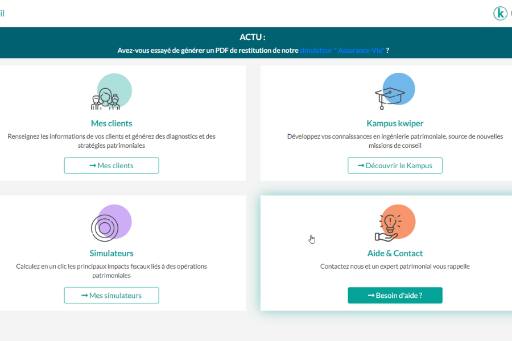Click the Simulateurs card heading
The image size is (512, 341).
pyautogui.click(x=112, y=253)
